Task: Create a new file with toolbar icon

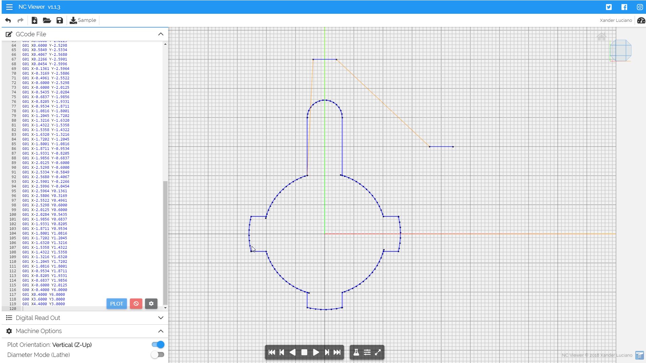Action: point(34,21)
